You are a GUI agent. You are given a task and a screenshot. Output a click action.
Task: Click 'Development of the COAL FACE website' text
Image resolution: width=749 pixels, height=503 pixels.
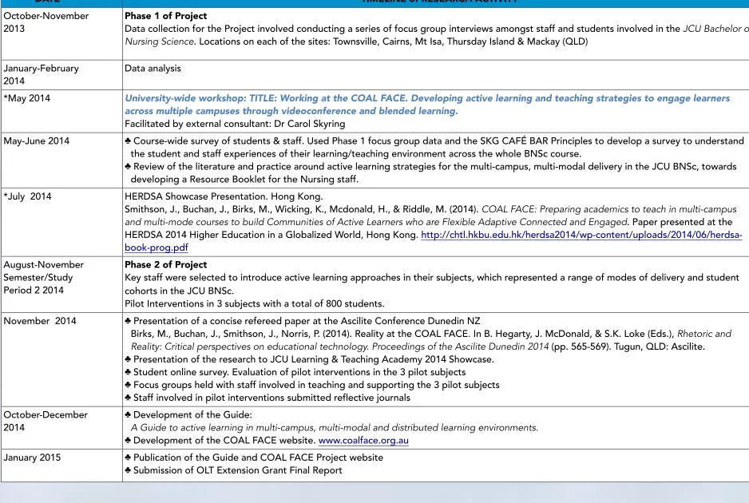click(224, 441)
